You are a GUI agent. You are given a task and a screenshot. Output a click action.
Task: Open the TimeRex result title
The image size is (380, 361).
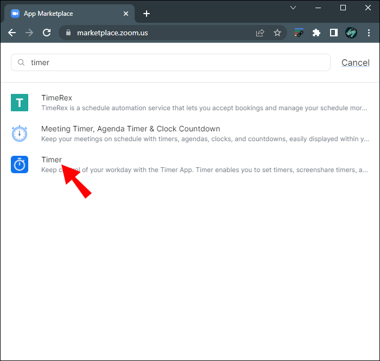56,98
